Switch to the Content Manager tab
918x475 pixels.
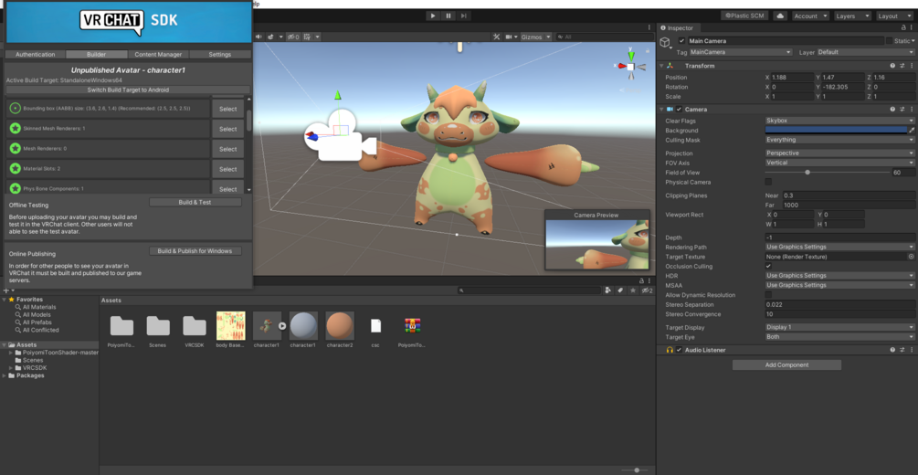(x=158, y=54)
